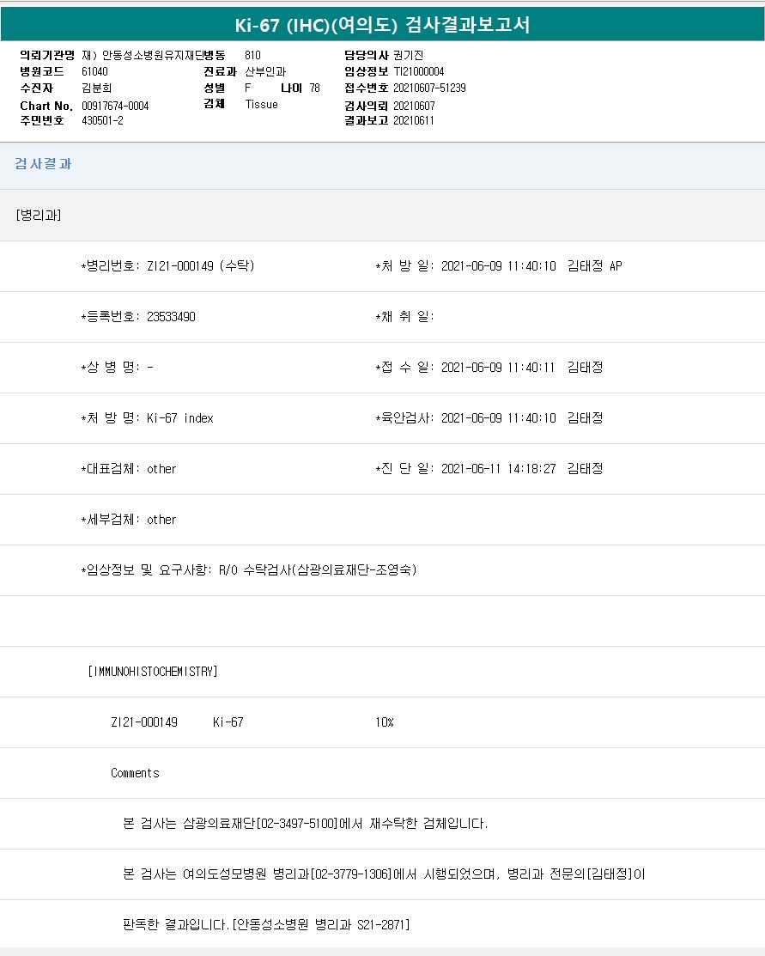Select the 10% Ki-67 result value
The width and height of the screenshot is (765, 956).
pyautogui.click(x=384, y=722)
